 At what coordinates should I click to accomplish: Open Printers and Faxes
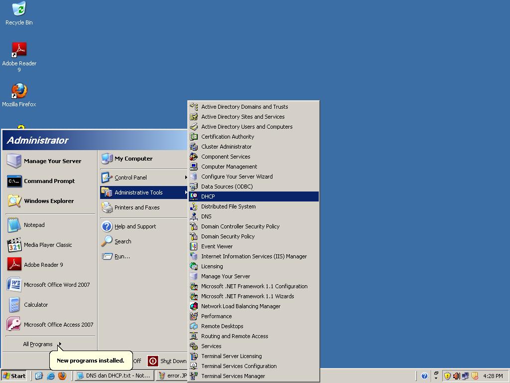(x=144, y=207)
